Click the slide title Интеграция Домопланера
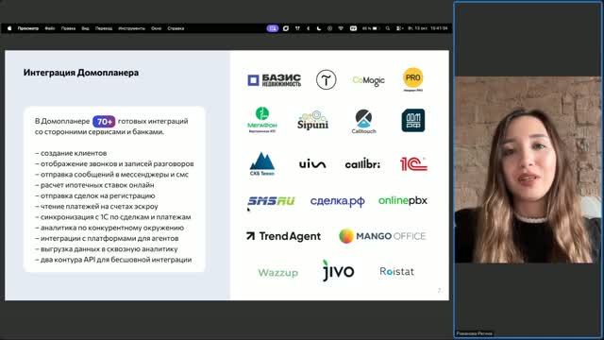This screenshot has height=340, width=604. 81,73
